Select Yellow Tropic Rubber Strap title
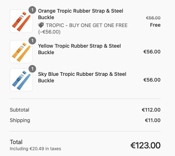Screen dimensions: 175x156 click(79, 49)
